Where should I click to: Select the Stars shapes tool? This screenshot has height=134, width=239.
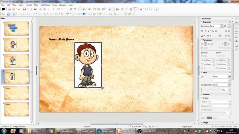[x=79, y=14]
